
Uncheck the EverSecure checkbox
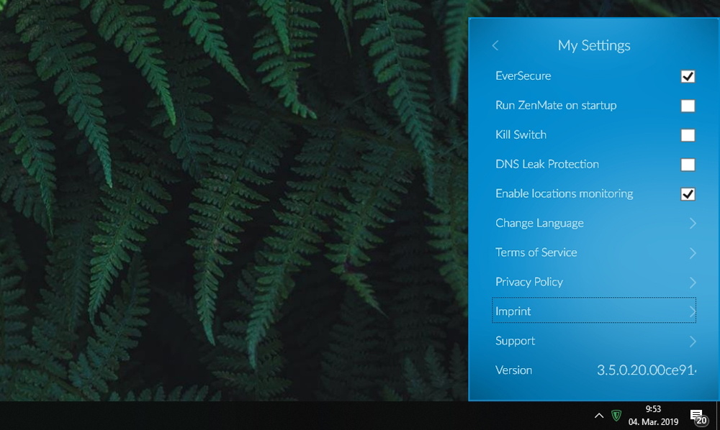tap(688, 76)
